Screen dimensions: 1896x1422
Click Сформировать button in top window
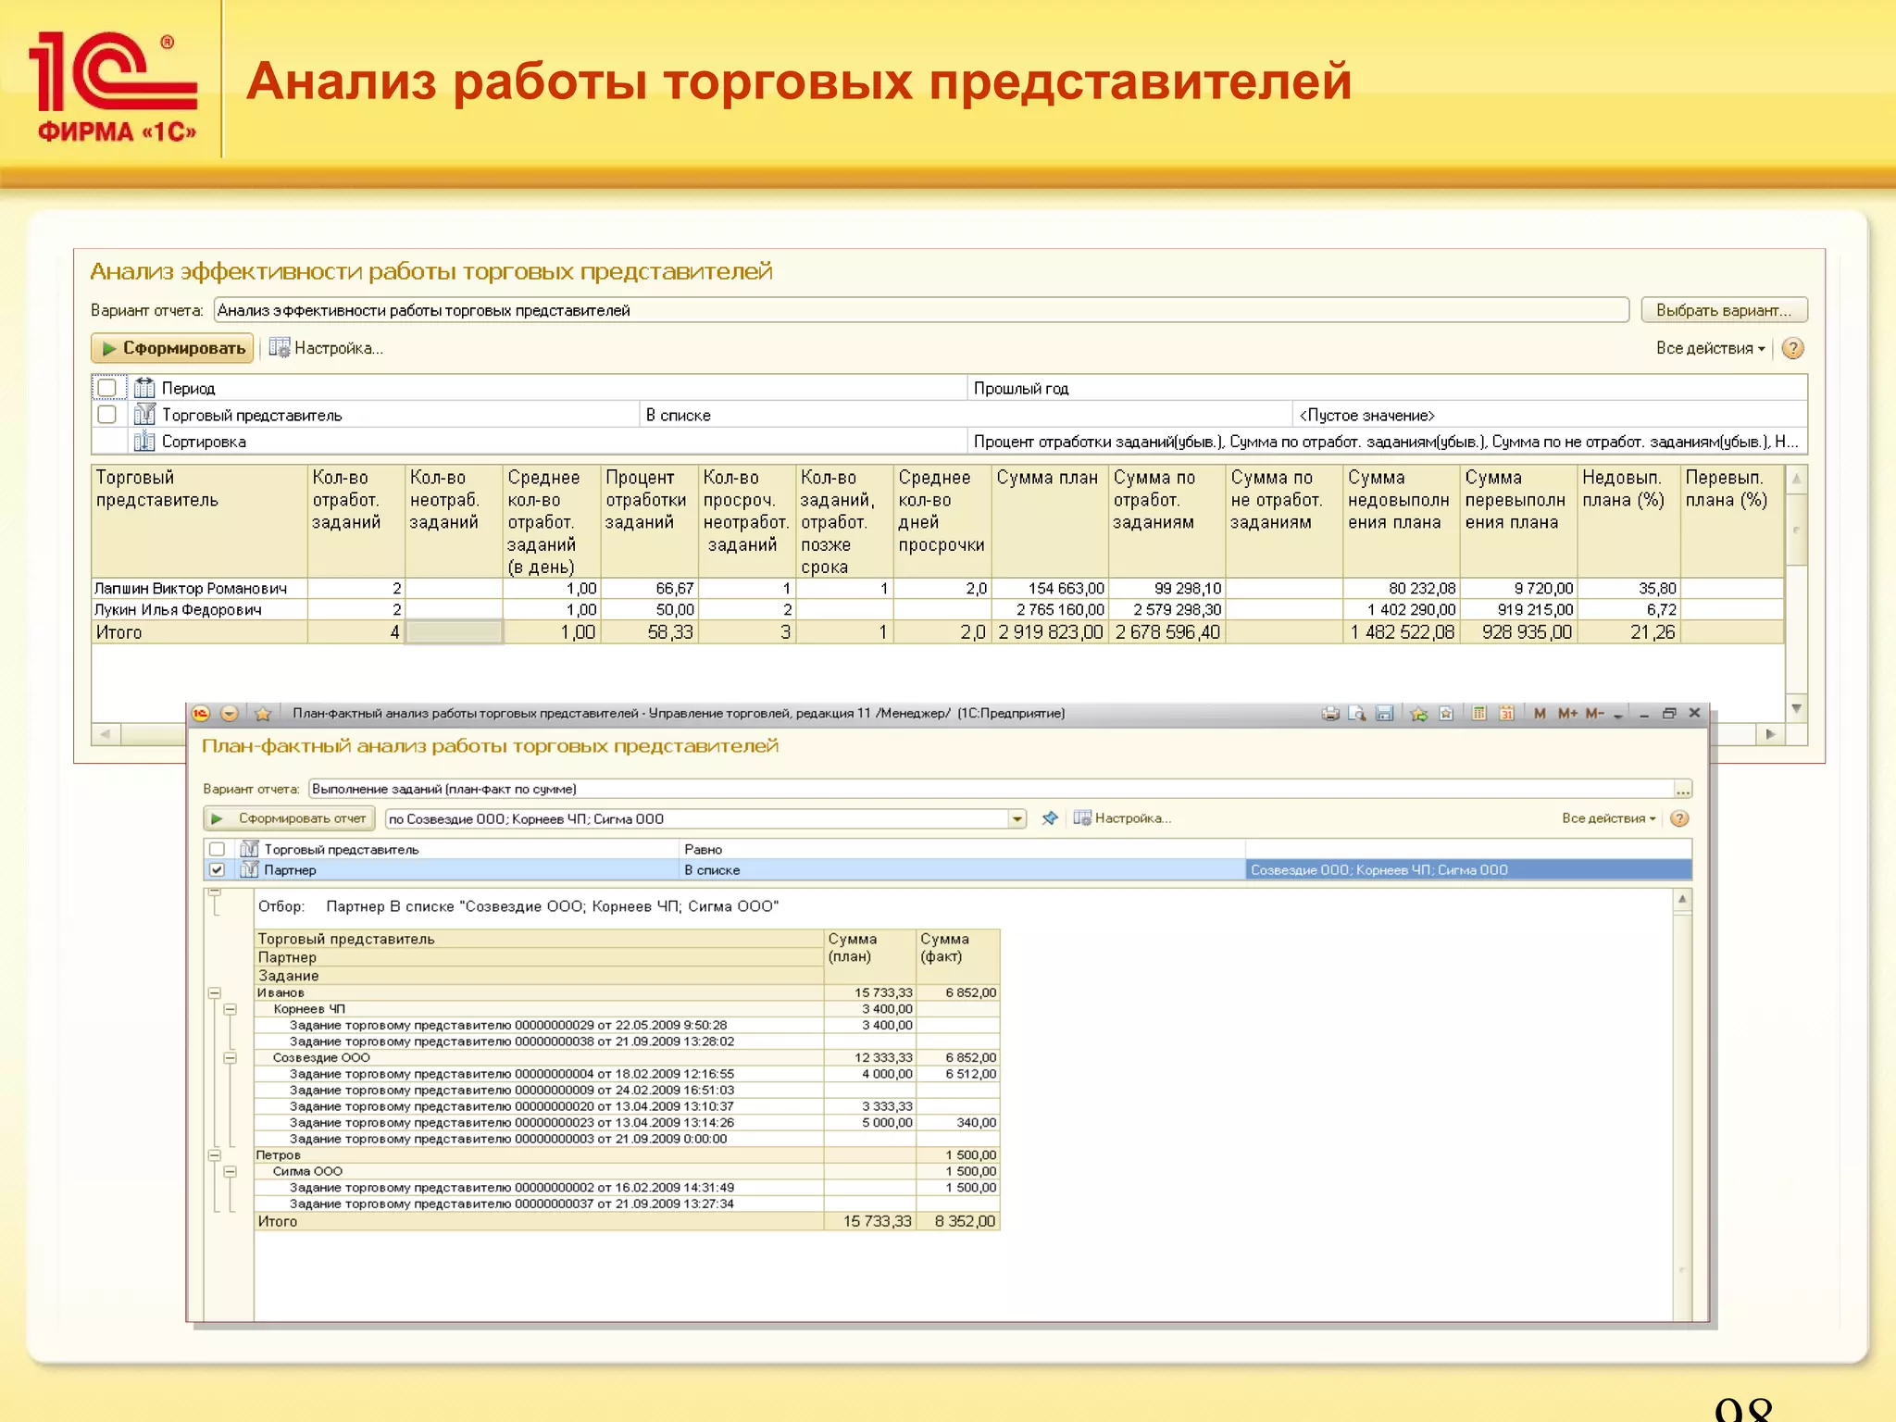pyautogui.click(x=172, y=348)
